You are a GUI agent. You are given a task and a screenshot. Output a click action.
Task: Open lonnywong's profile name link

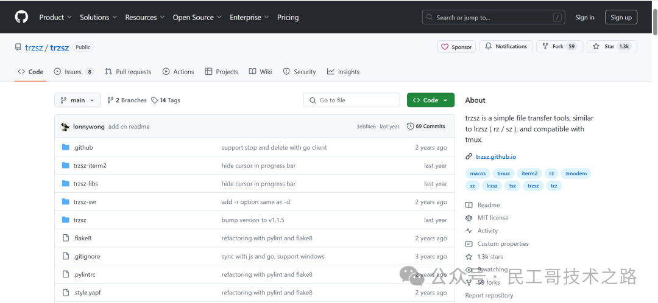89,127
